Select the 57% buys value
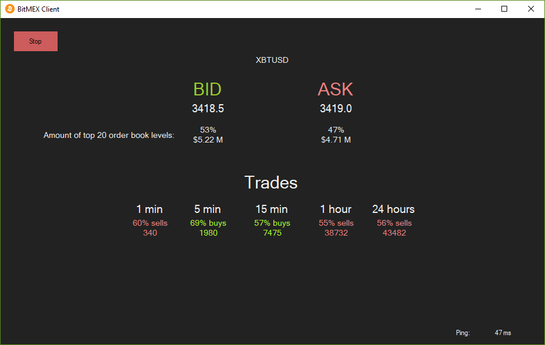545x345 pixels. [272, 223]
